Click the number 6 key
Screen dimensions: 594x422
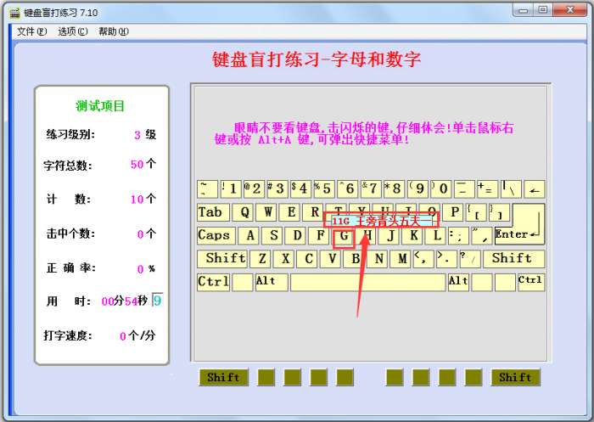tap(348, 188)
